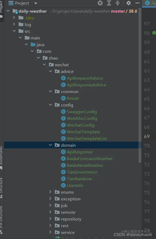Expand the job package
The width and height of the screenshot is (156, 239).
click(x=50, y=205)
